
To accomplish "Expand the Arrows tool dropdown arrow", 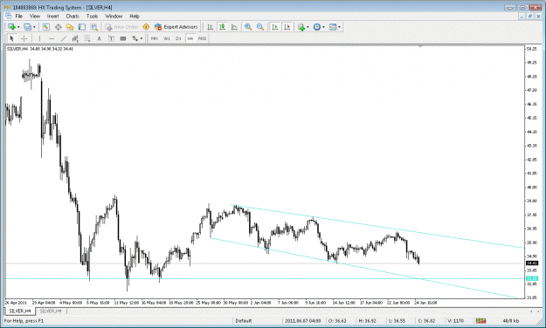I will point(142,38).
